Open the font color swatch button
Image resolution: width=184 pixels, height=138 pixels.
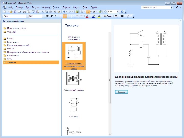(x=87, y=16)
